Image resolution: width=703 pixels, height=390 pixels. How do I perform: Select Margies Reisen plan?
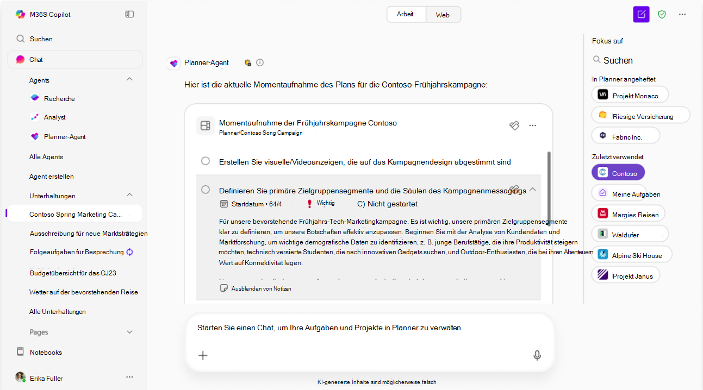click(x=628, y=213)
